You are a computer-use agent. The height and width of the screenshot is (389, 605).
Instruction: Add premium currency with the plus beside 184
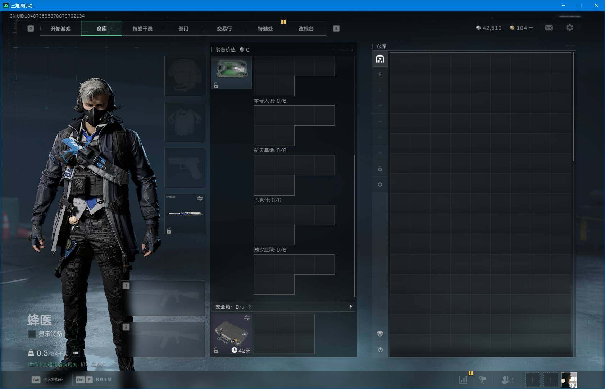(531, 28)
